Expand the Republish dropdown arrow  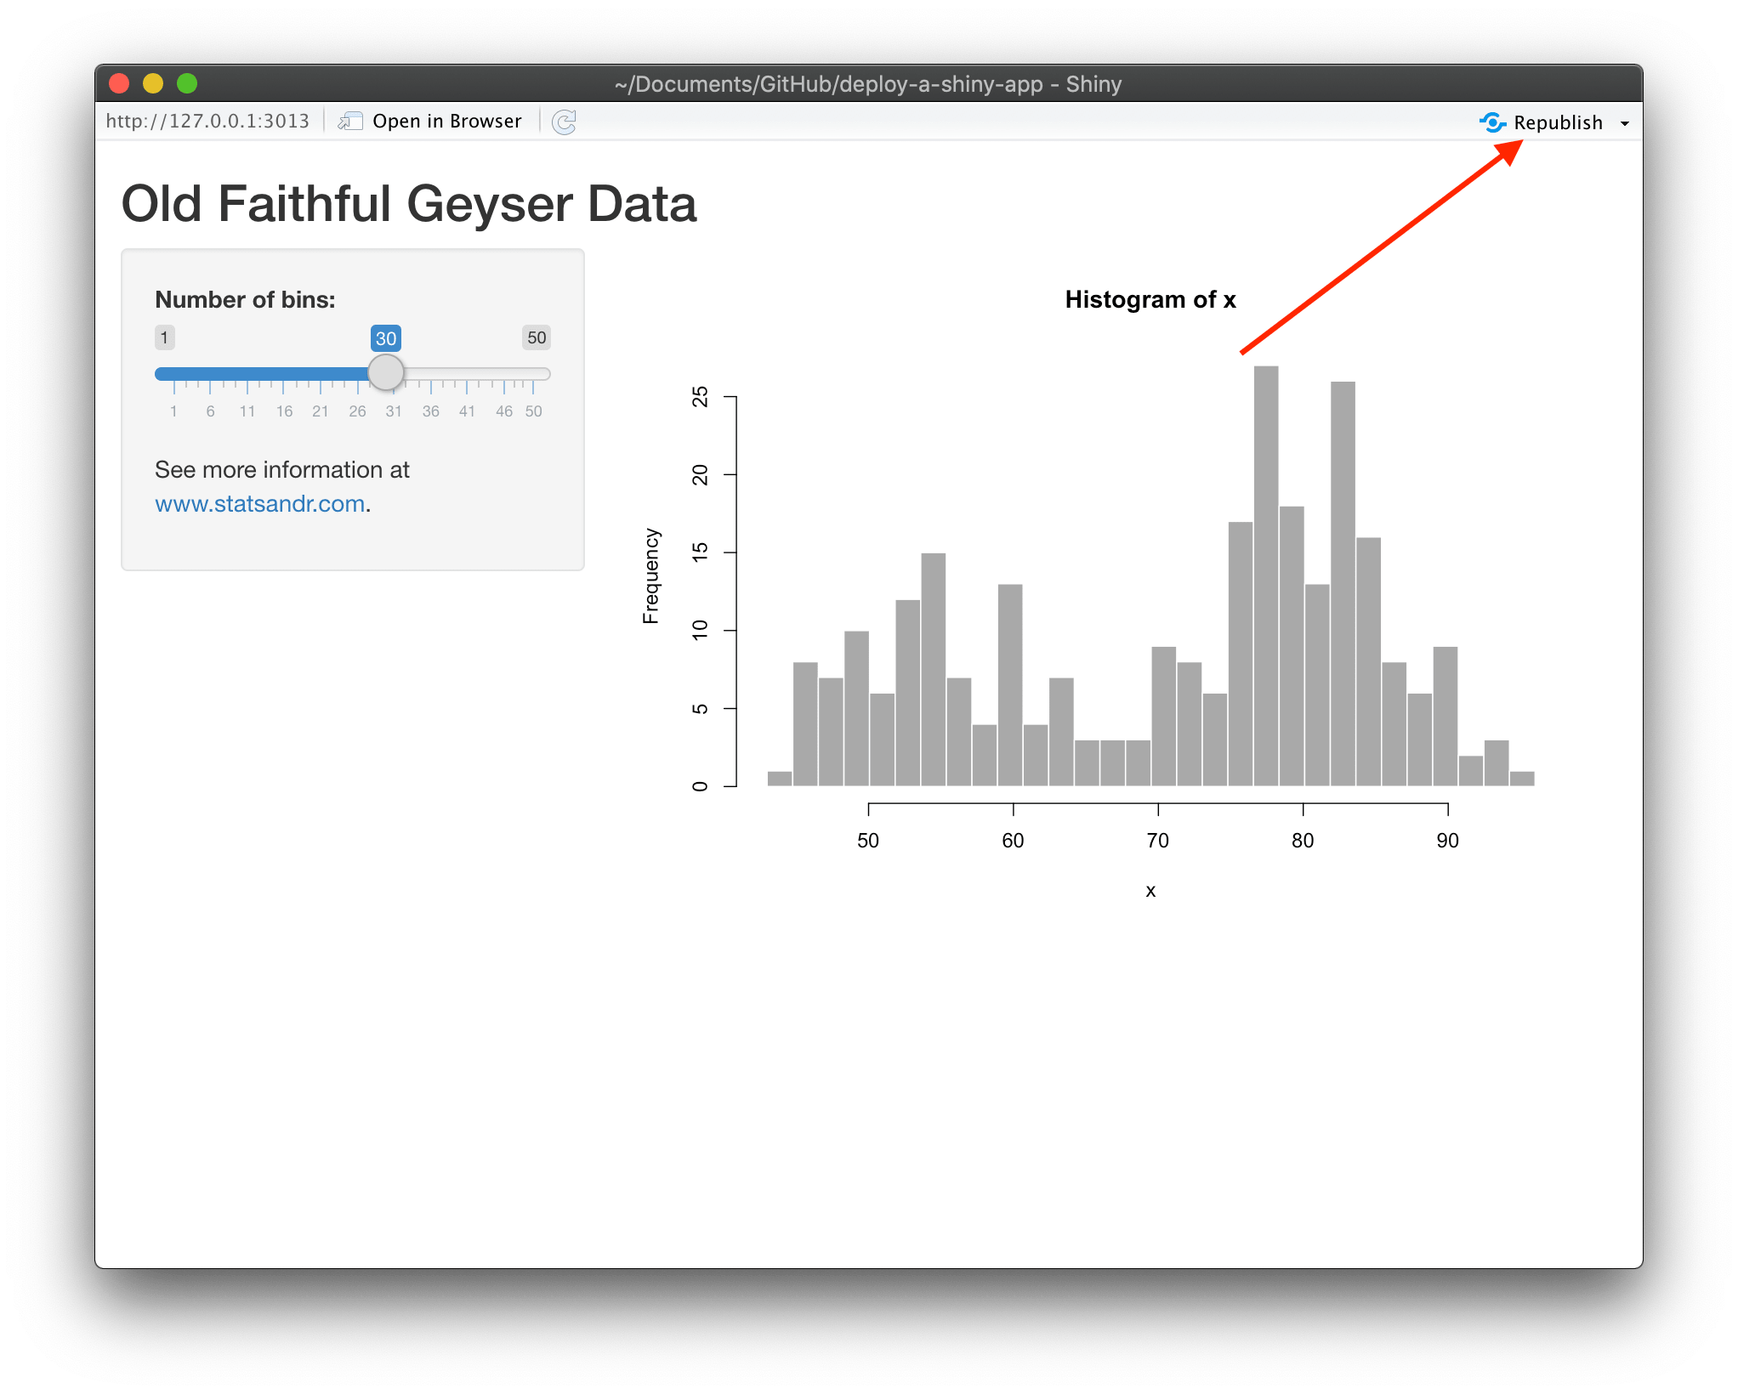[x=1625, y=123]
